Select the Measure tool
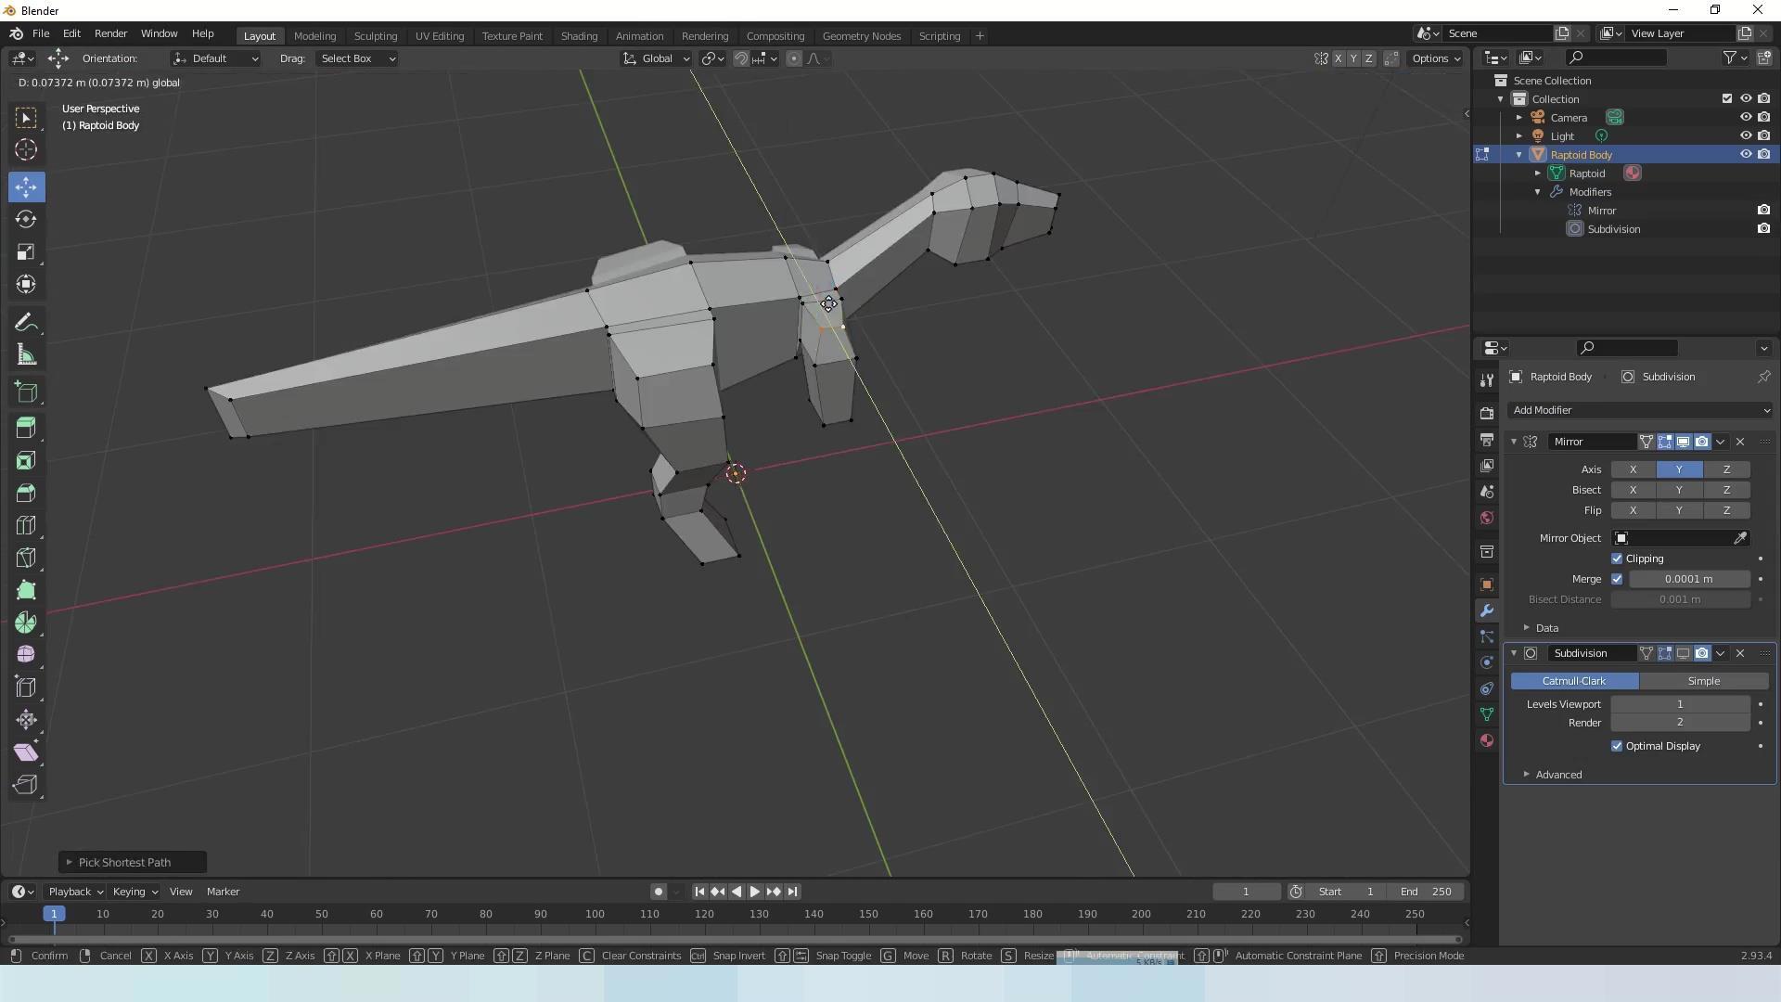1781x1002 pixels. pos(26,355)
